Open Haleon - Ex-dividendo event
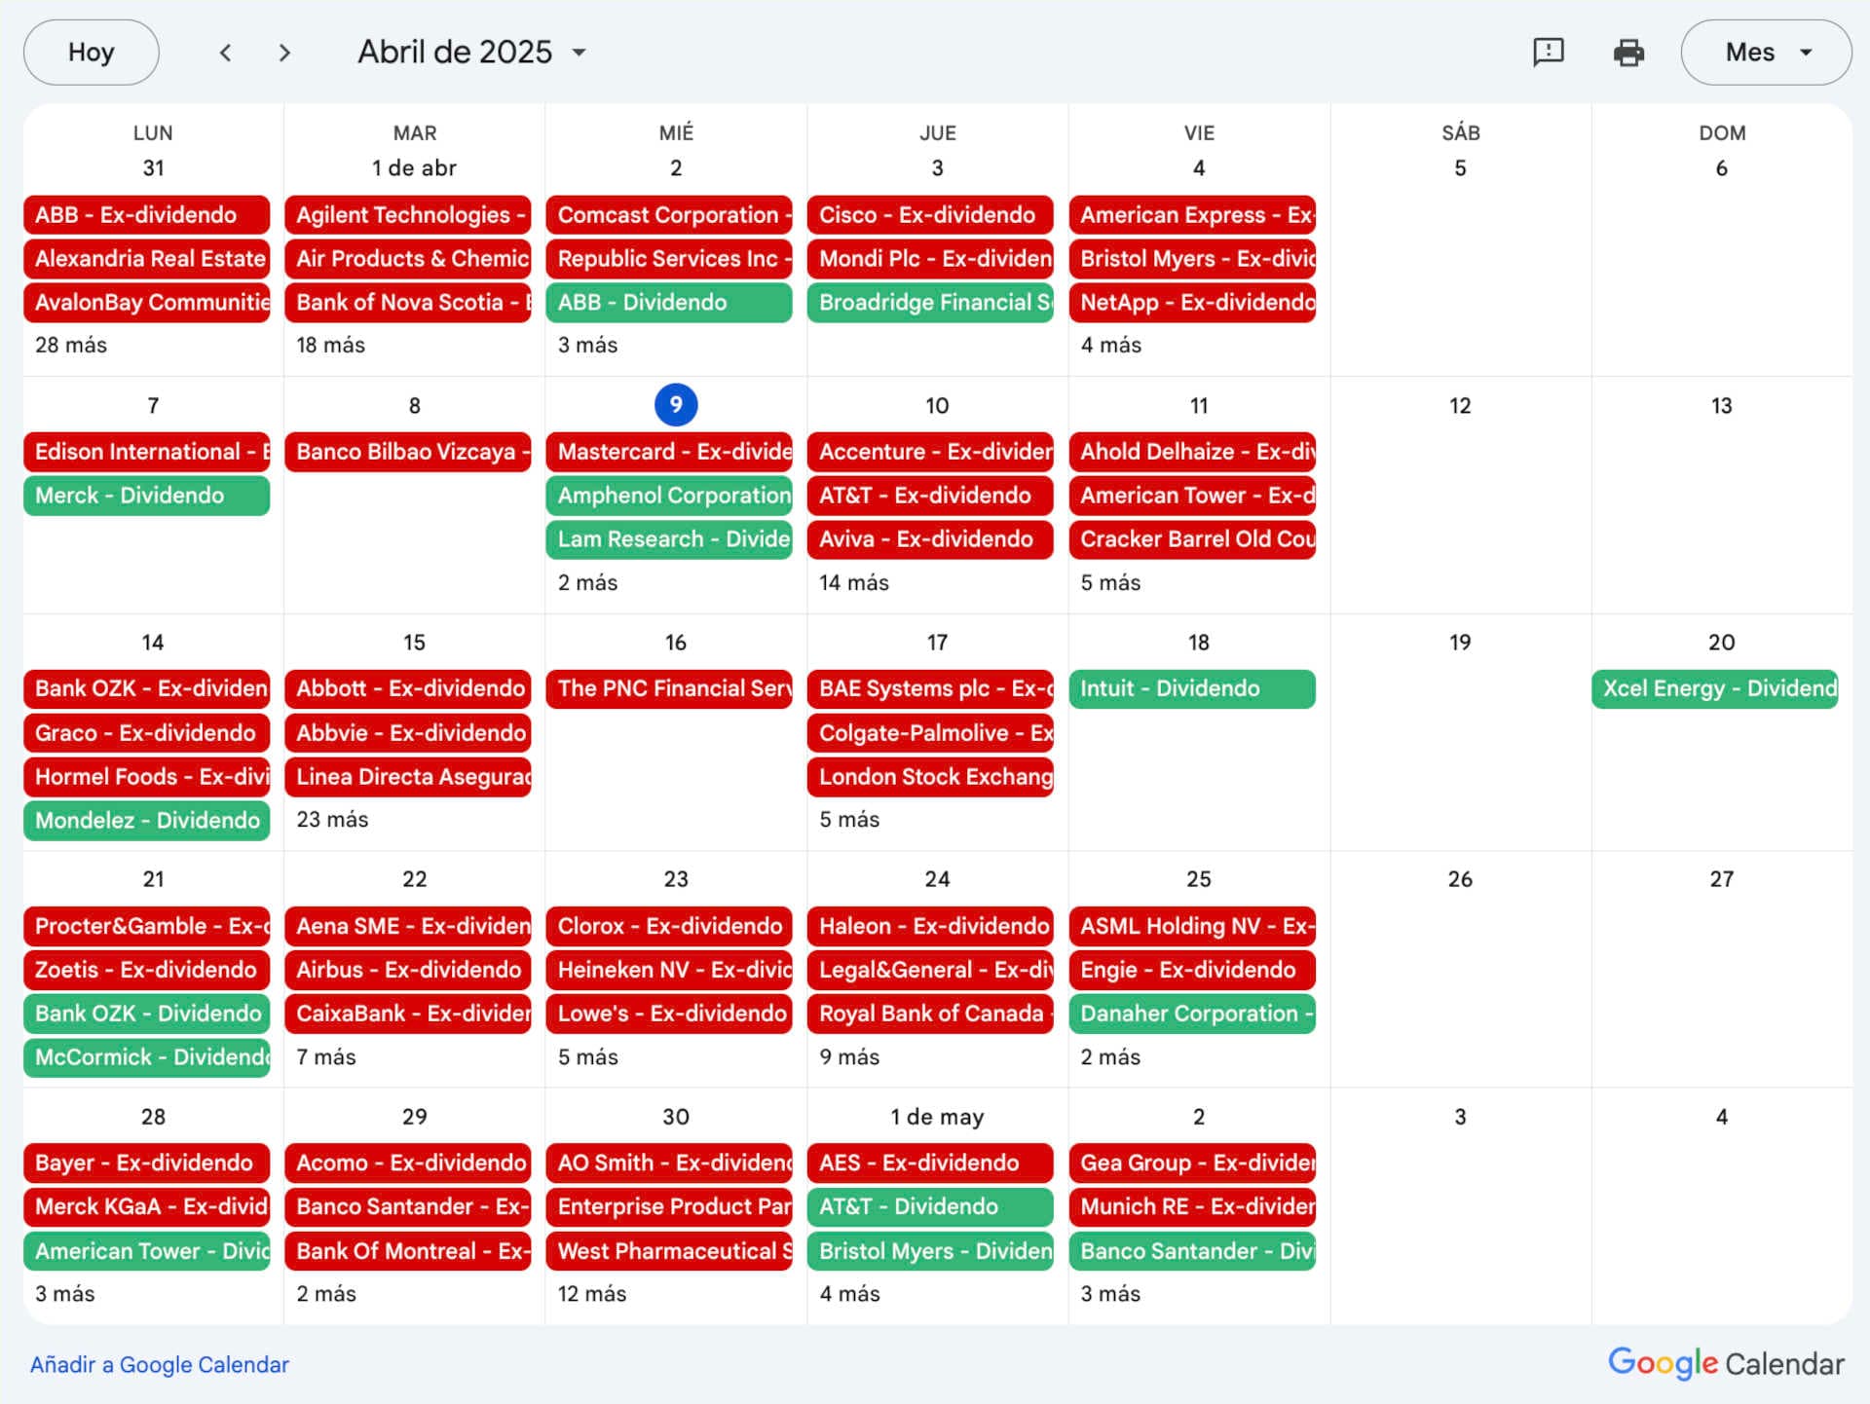 pyautogui.click(x=930, y=925)
